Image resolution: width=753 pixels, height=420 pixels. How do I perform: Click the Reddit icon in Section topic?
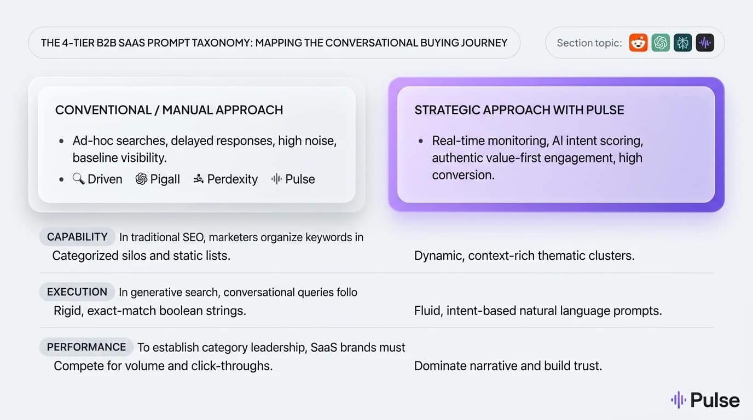tap(638, 43)
